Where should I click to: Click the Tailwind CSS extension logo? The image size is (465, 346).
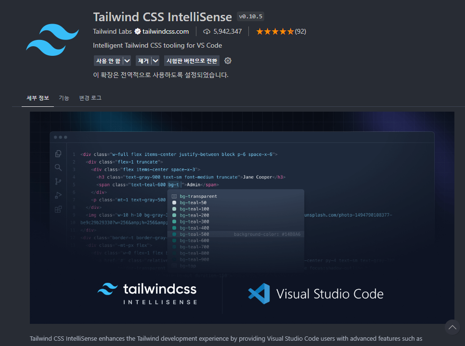(x=52, y=40)
